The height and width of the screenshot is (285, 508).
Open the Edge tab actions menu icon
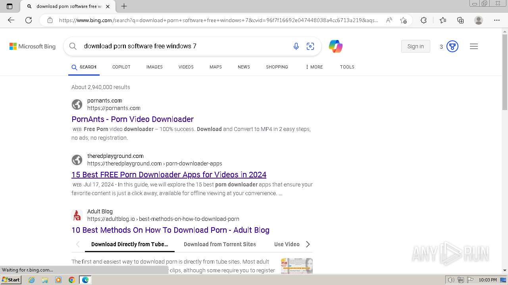(10, 6)
